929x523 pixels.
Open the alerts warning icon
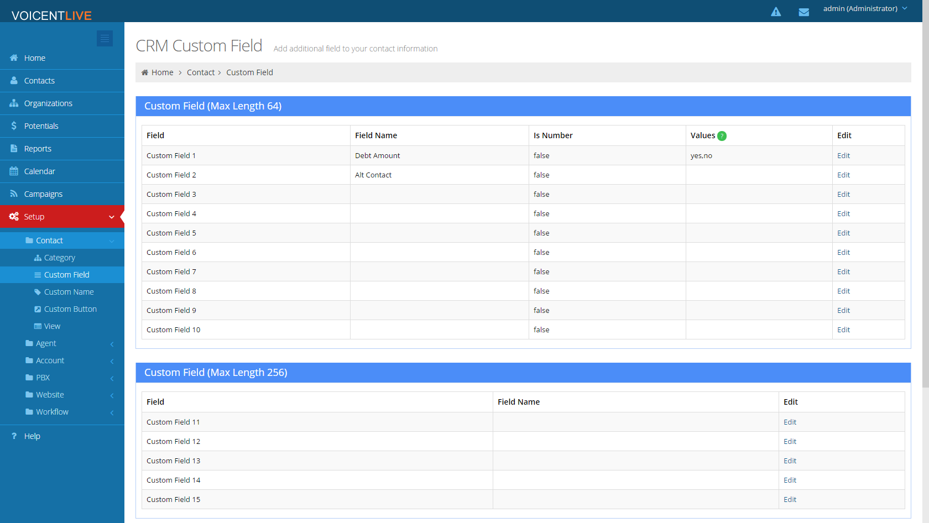click(776, 11)
